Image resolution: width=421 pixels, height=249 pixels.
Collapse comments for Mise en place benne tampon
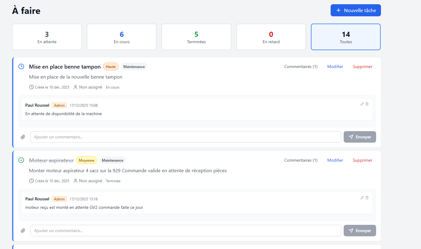pyautogui.click(x=301, y=66)
